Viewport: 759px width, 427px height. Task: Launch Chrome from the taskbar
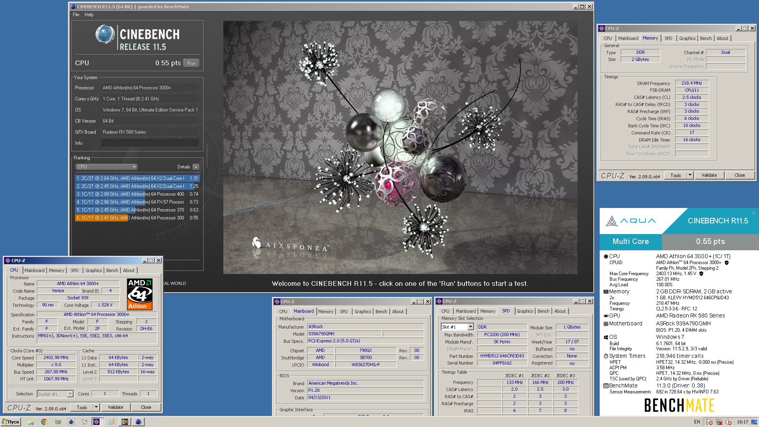pos(44,422)
